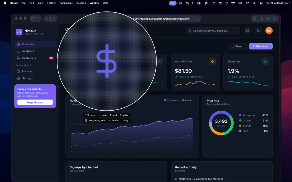Open the Develop menu
Viewport: 292px width, 182px height.
coord(81,3)
